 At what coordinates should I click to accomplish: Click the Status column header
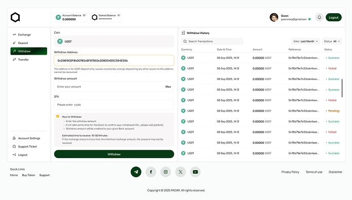(x=328, y=50)
